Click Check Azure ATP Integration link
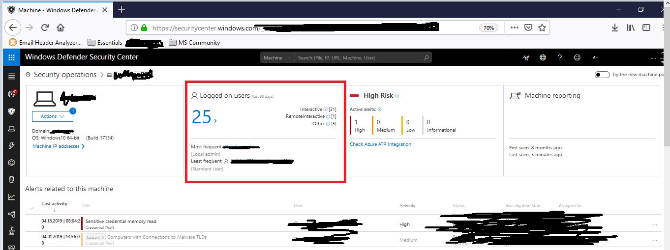Screen dimensions: 670x250 (x=380, y=144)
